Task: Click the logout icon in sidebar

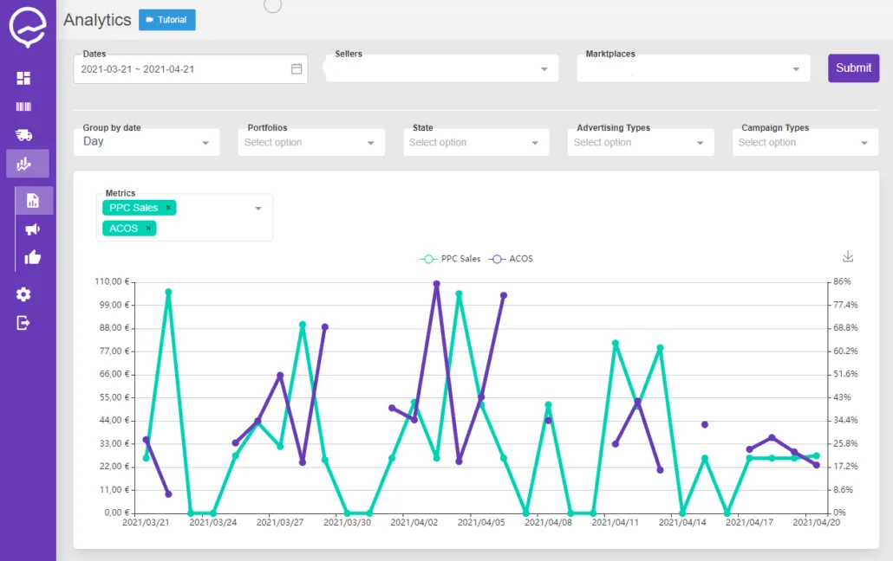Action: tap(23, 323)
